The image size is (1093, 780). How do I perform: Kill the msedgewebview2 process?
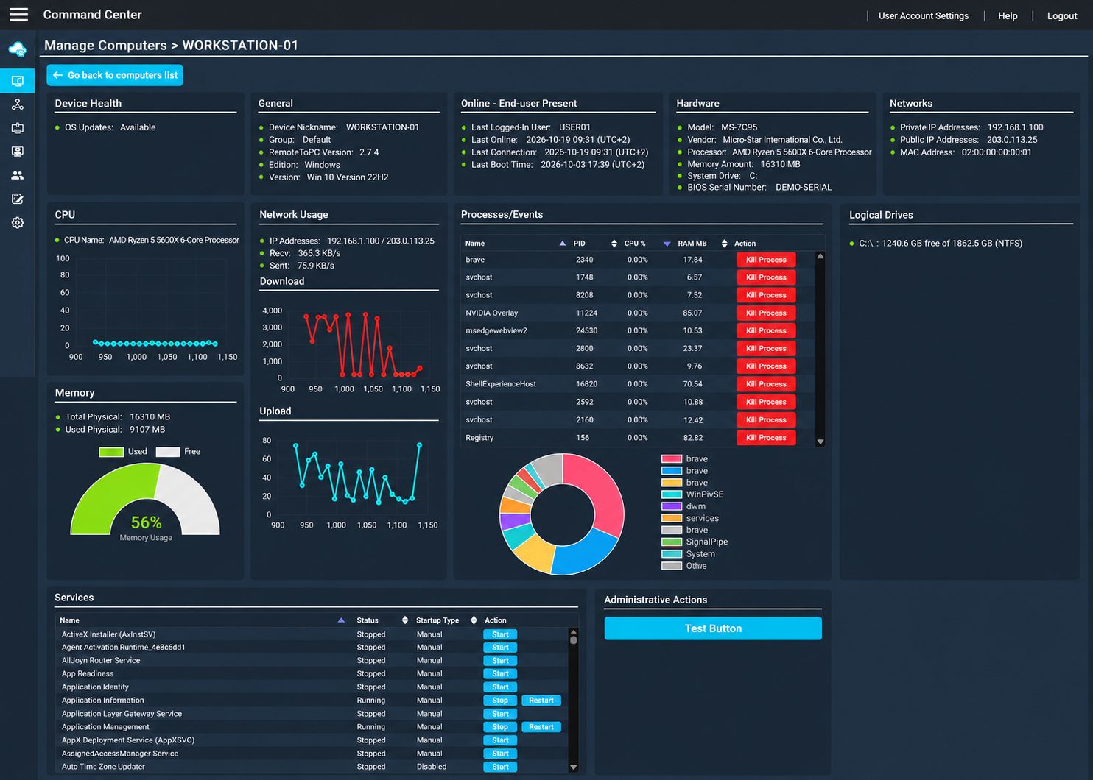click(x=766, y=330)
